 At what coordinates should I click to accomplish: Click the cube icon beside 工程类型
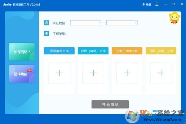[x=46, y=33]
